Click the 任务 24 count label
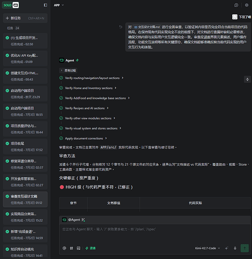The height and width of the screenshot is (259, 252). coord(13,28)
